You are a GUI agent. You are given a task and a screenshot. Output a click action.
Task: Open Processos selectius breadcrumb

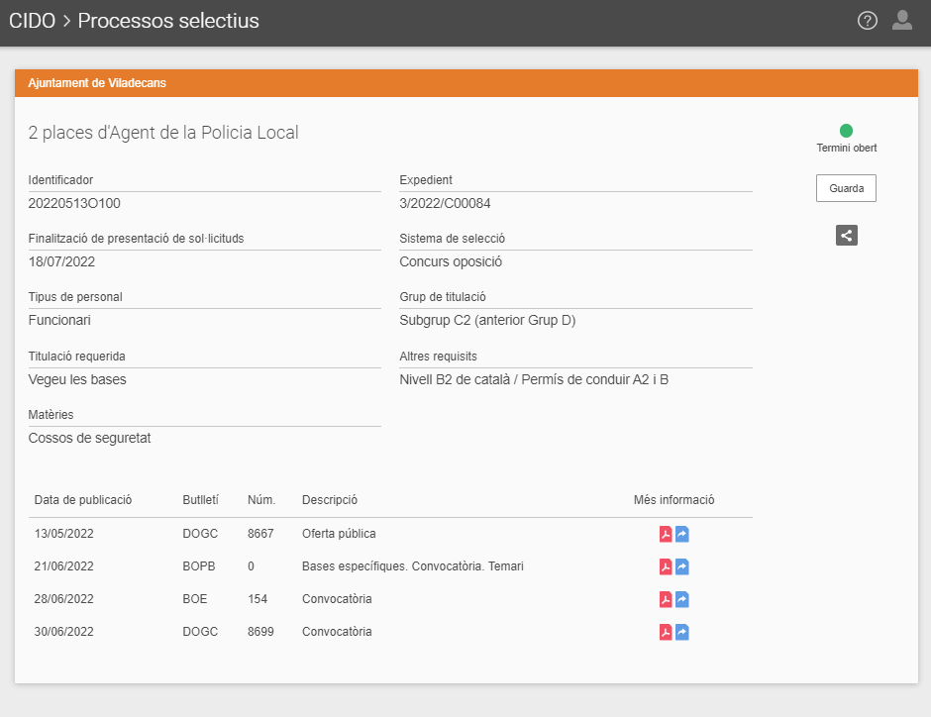[168, 21]
